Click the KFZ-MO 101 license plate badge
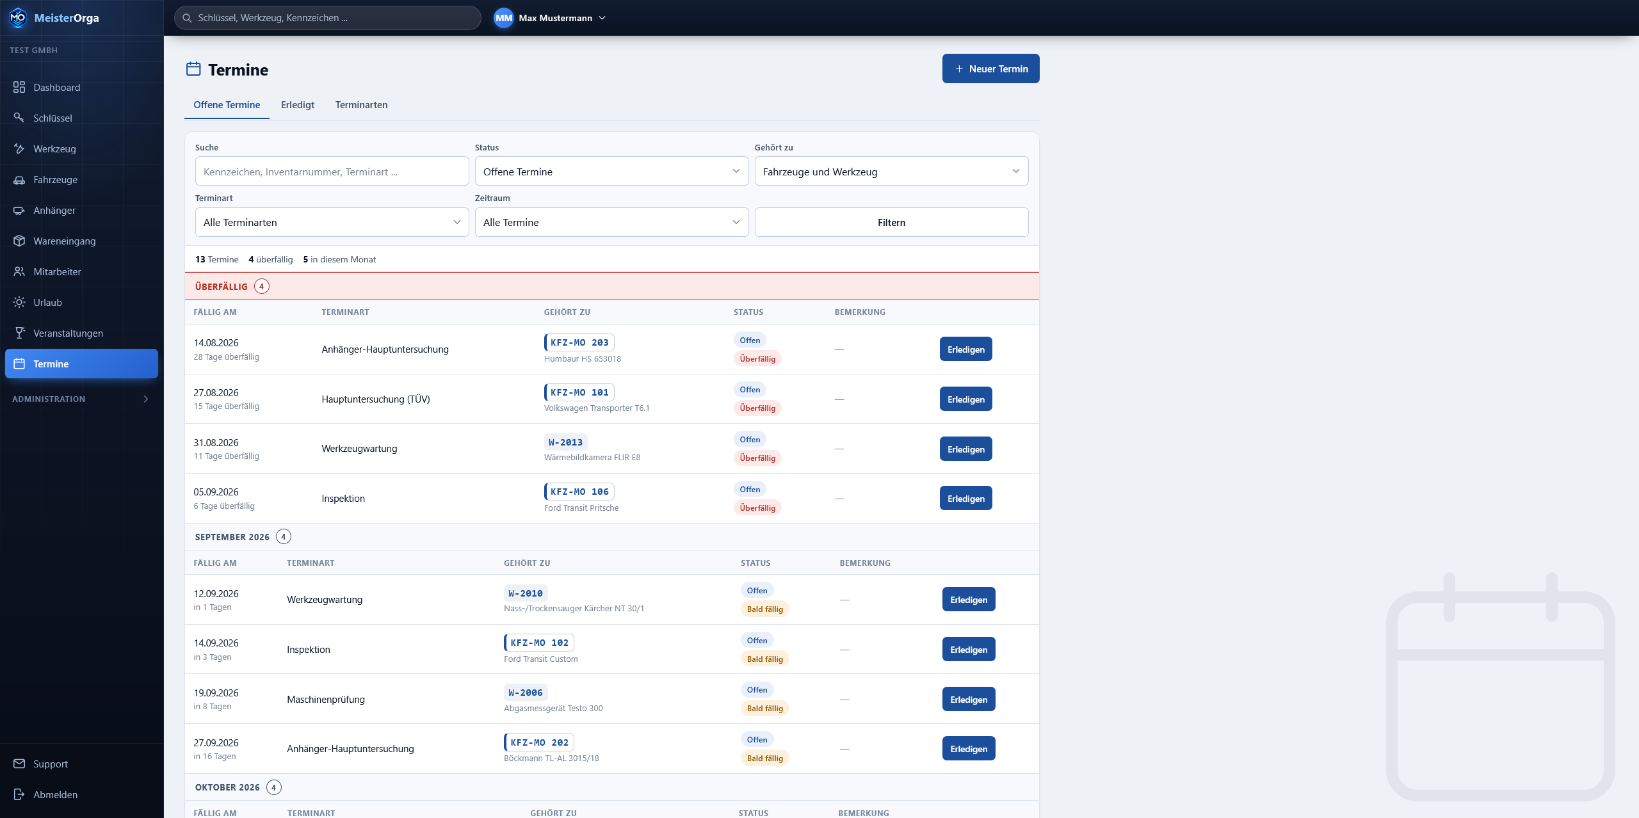The width and height of the screenshot is (1639, 818). click(579, 392)
